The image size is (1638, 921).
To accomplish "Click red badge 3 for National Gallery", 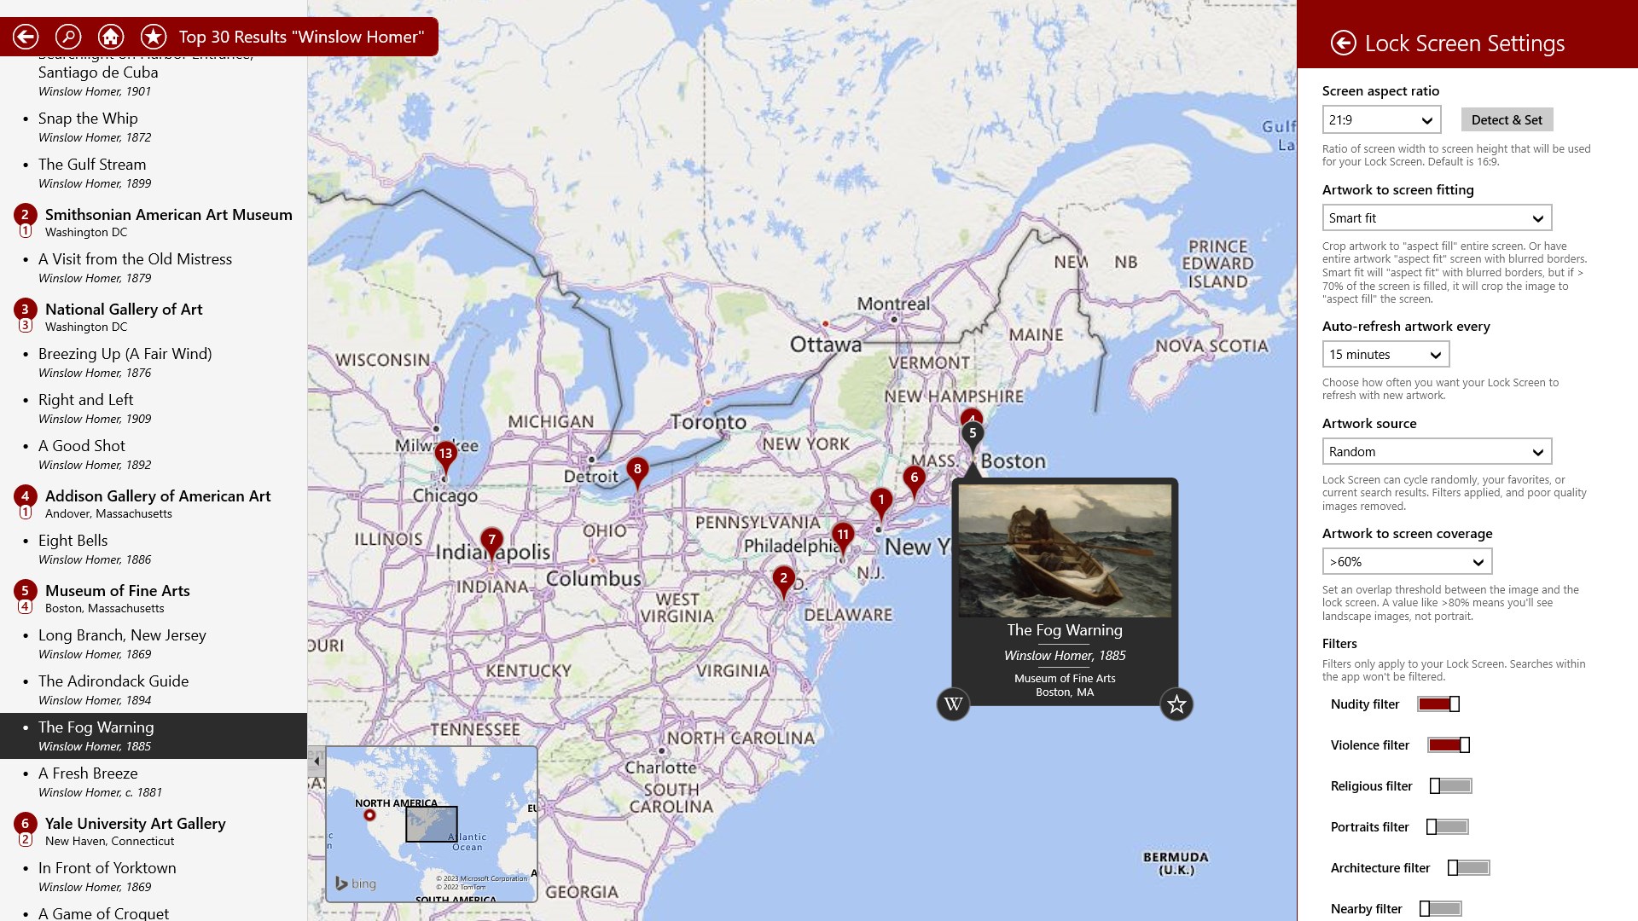I will tap(25, 309).
